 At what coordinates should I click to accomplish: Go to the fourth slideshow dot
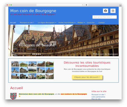(37, 54)
